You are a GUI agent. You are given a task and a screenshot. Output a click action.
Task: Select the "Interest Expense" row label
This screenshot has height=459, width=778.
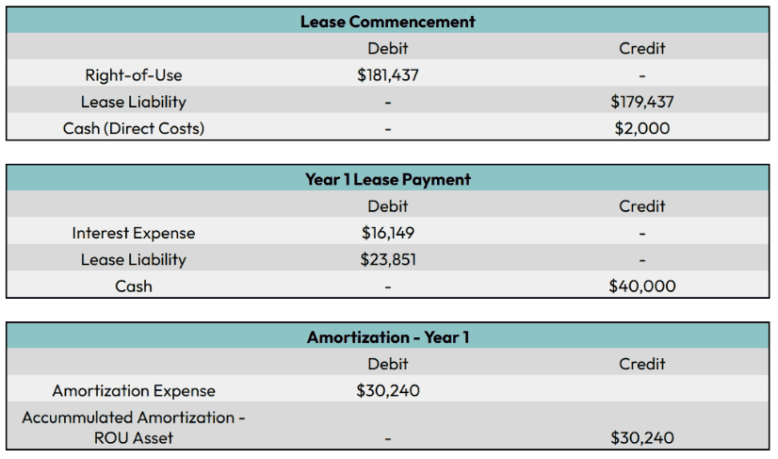click(134, 233)
